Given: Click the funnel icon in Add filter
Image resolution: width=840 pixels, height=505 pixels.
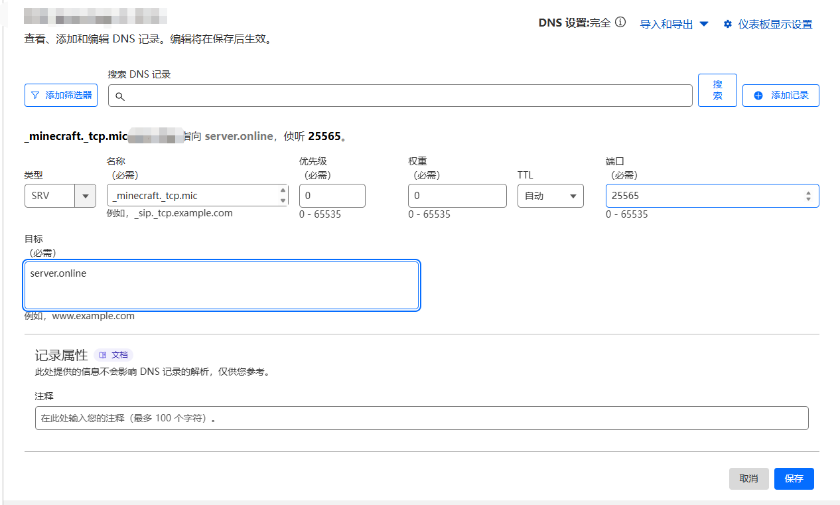Looking at the screenshot, I should click(35, 96).
